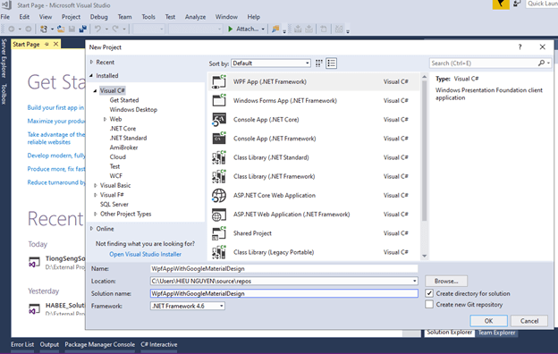
Task: Select Shared Project template icon
Action: (x=219, y=233)
